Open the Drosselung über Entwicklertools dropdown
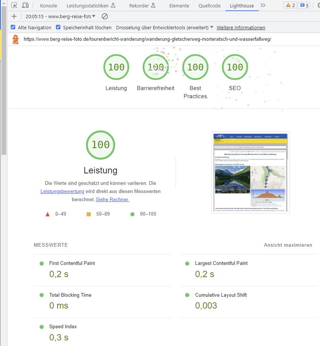 click(x=164, y=27)
